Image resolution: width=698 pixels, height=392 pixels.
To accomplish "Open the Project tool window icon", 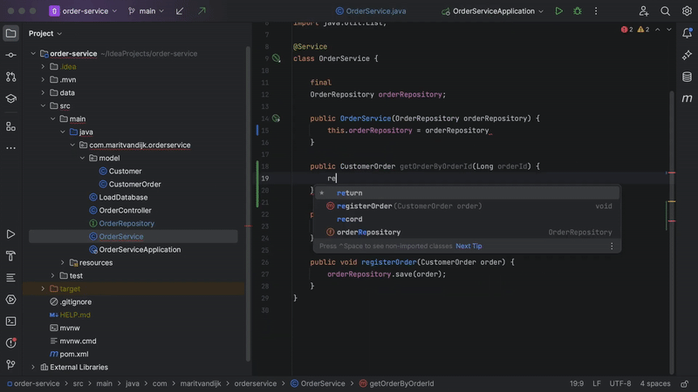I will (x=10, y=33).
